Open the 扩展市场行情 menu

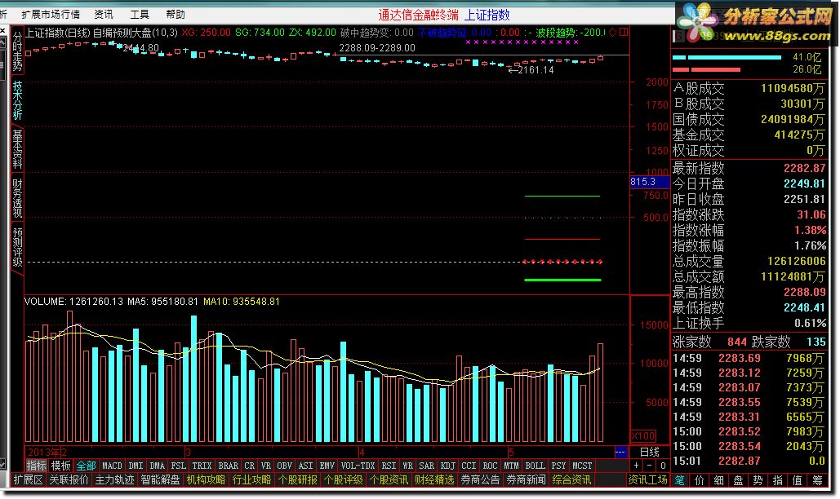click(x=51, y=15)
